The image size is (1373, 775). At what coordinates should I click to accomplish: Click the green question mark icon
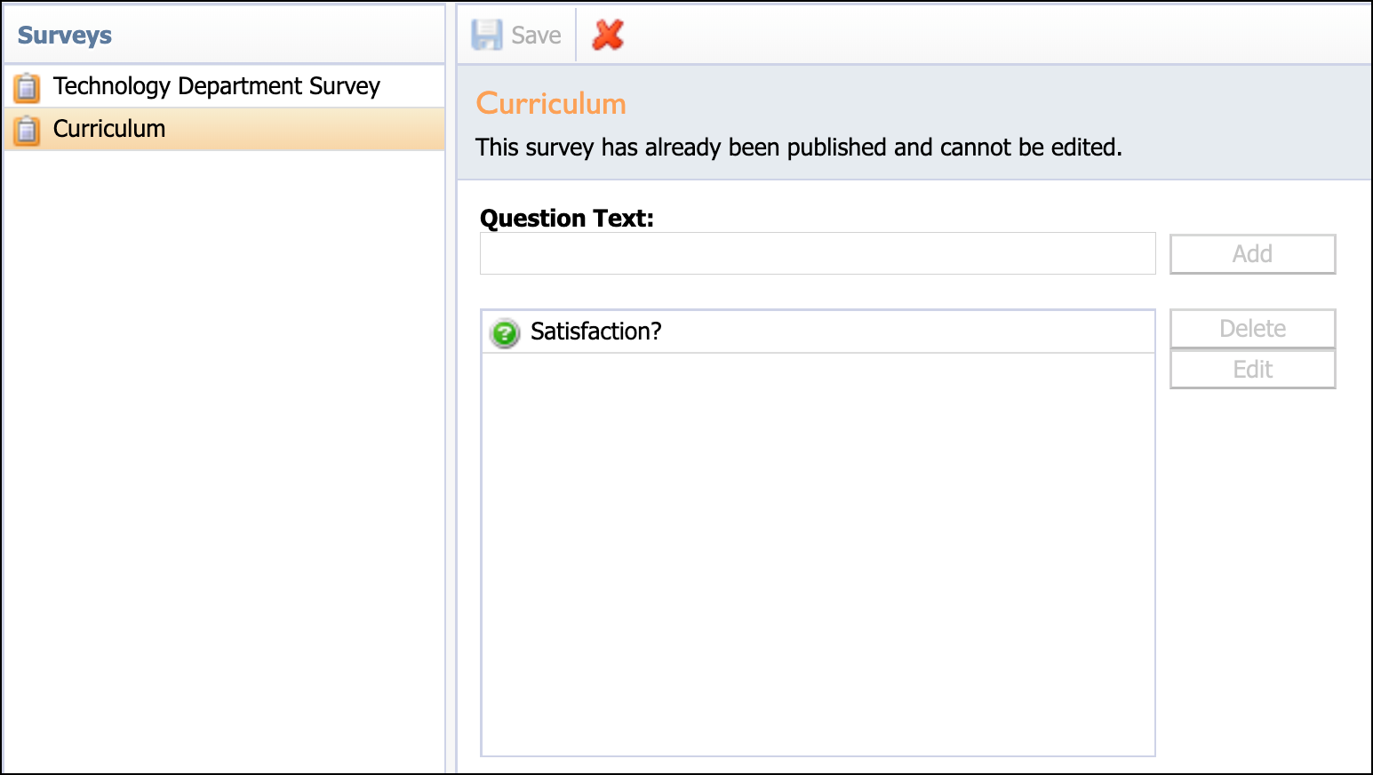point(505,332)
